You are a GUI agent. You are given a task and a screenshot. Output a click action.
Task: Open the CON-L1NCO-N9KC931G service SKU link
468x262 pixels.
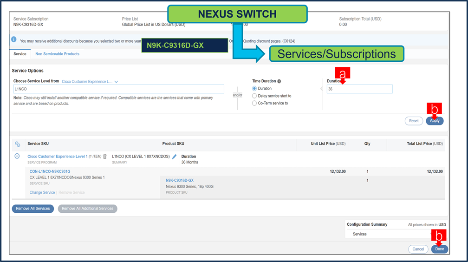(x=50, y=171)
